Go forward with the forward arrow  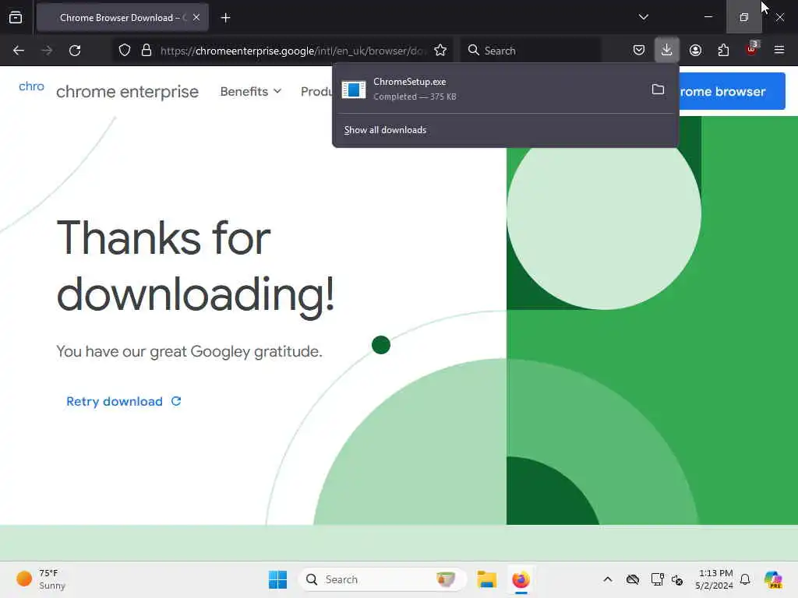click(47, 51)
